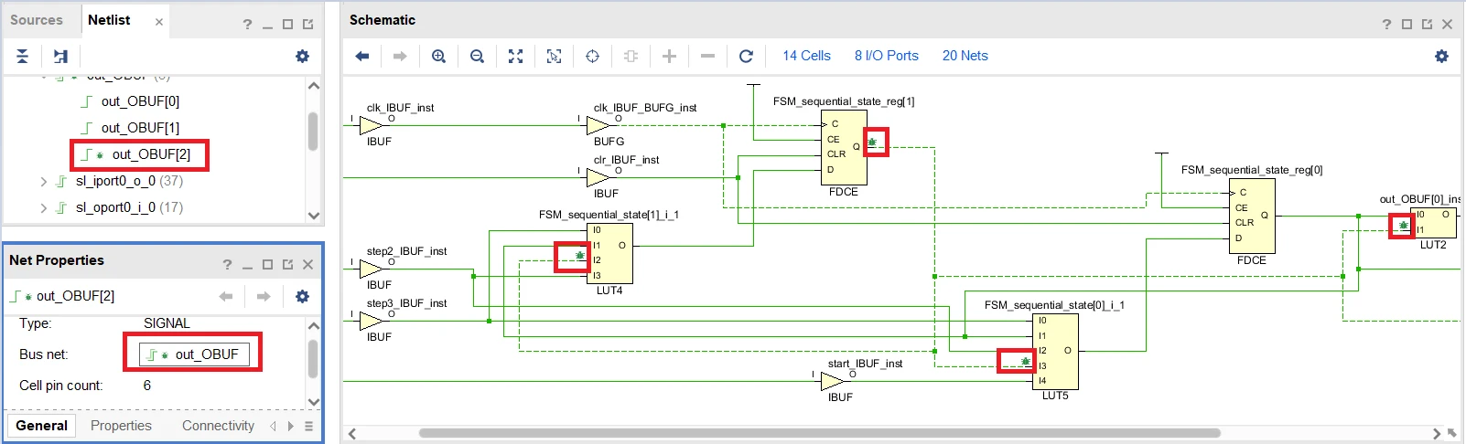
Task: Open the General tab in Net Properties
Action: 41,426
